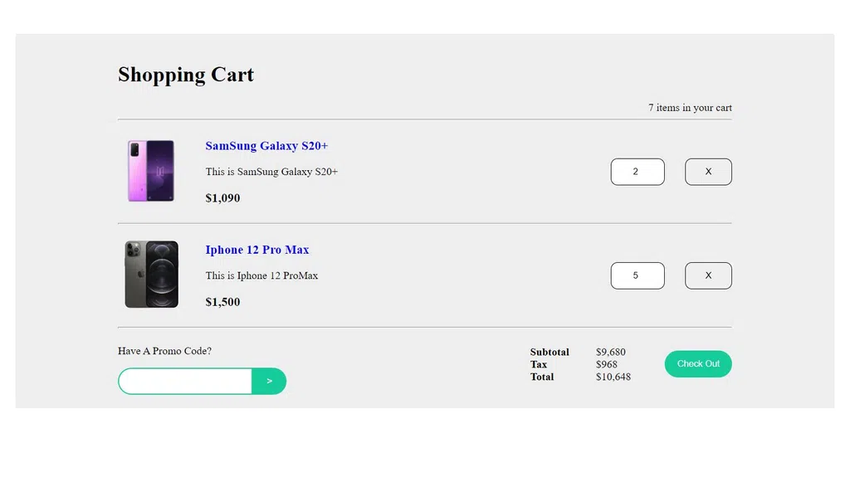Click the promo code input field
Screen dimensions: 850x482
click(185, 382)
